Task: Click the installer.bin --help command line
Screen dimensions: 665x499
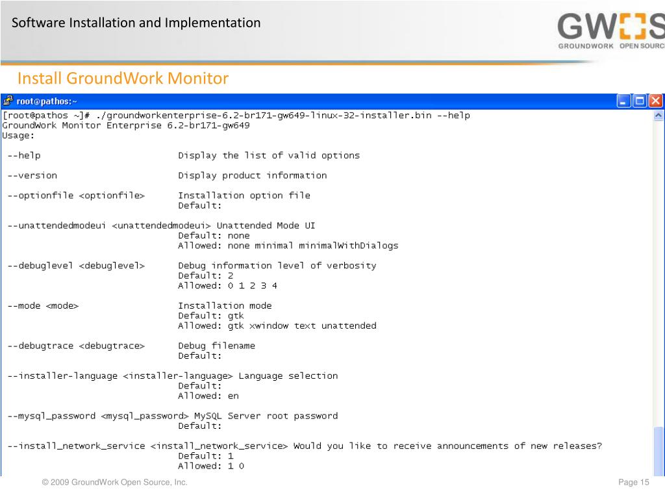Action: (236, 116)
